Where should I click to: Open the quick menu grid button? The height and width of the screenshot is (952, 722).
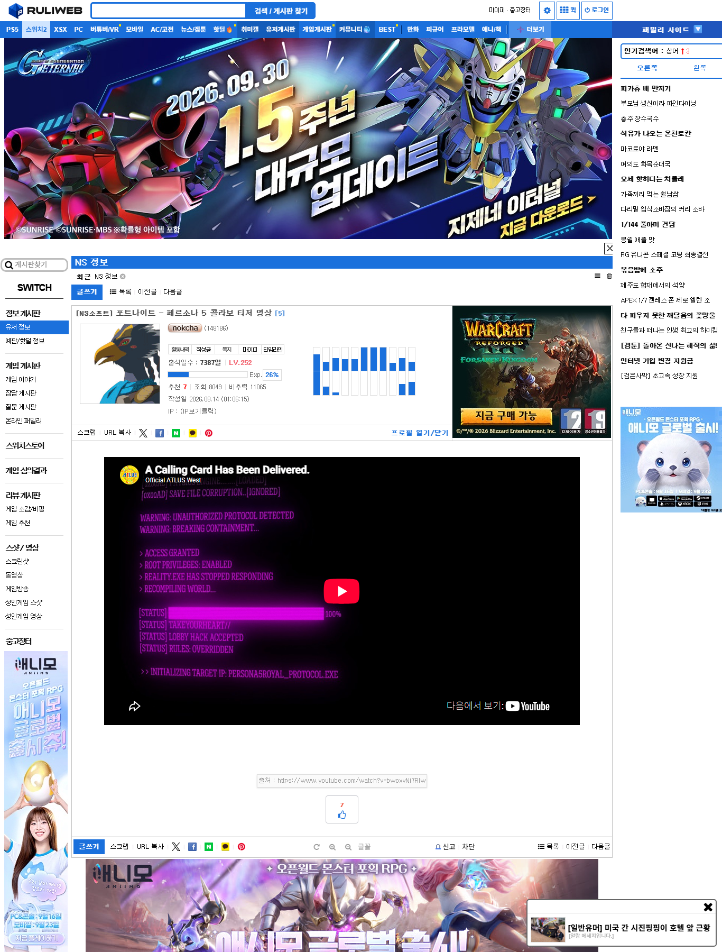tap(568, 11)
